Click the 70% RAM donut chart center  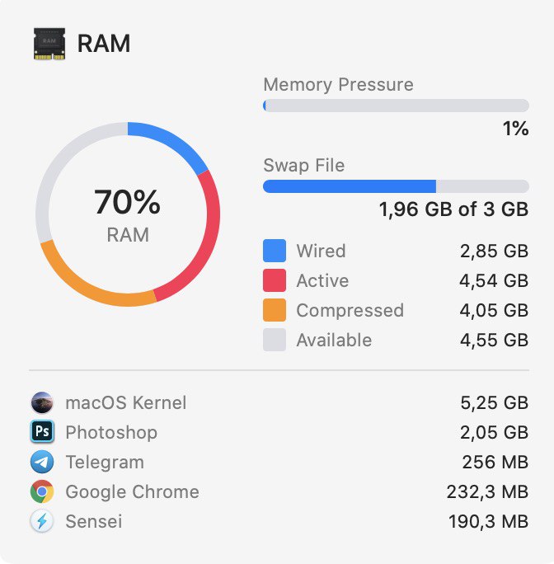[x=128, y=214]
